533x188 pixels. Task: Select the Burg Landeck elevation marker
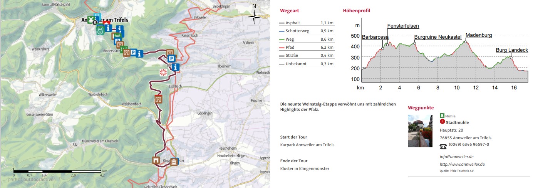(511, 58)
